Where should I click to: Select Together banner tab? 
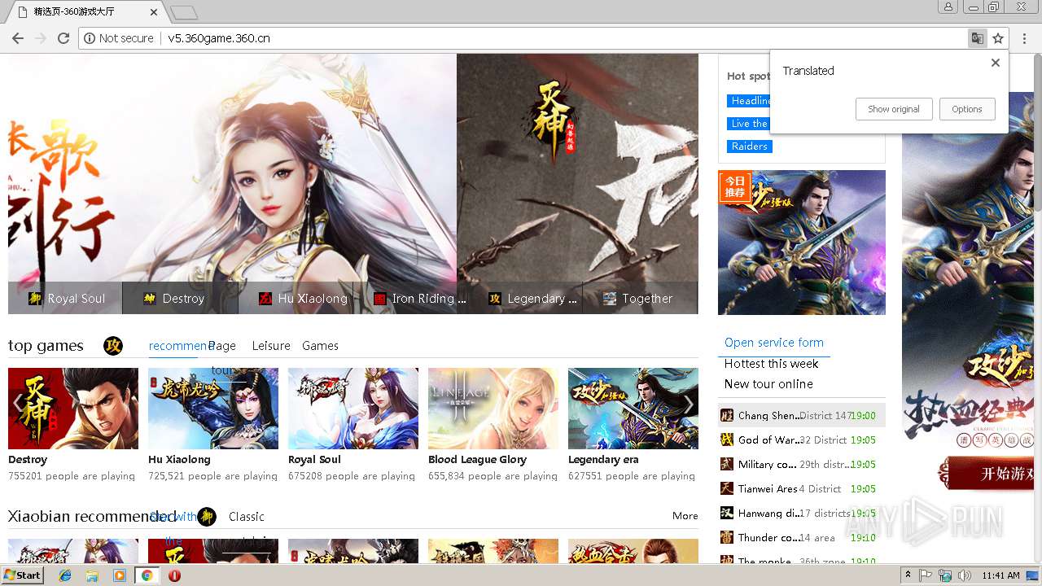coord(640,299)
